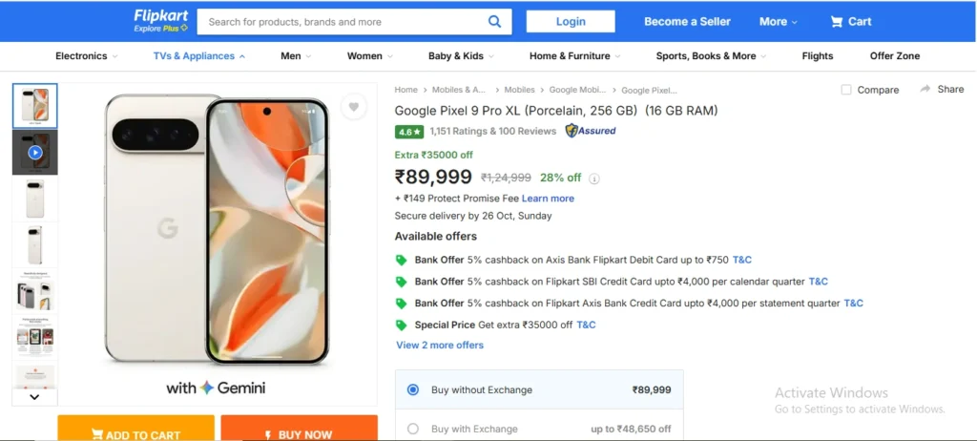
Task: Click the search magnifier icon
Action: point(494,22)
